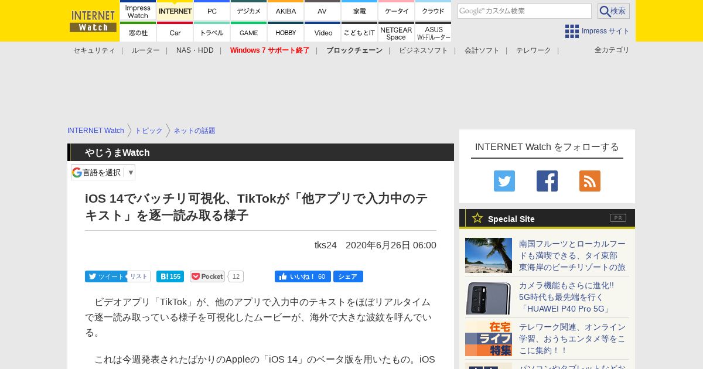This screenshot has width=703, height=369.
Task: Go to ビジネスソフト category
Action: pyautogui.click(x=424, y=50)
